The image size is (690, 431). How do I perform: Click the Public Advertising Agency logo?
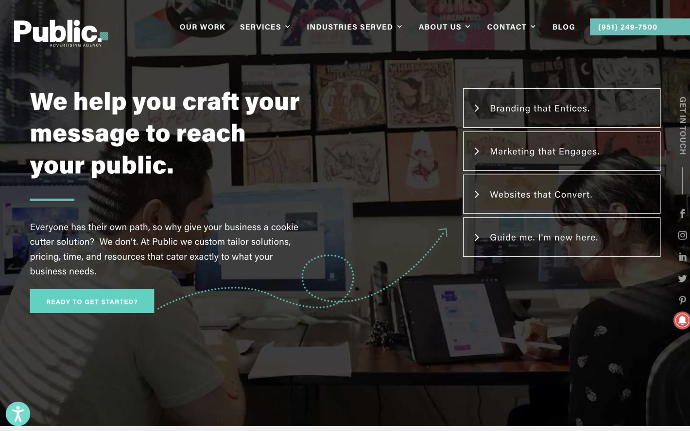tap(61, 33)
